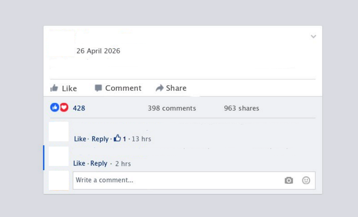The width and height of the screenshot is (358, 217).
Task: Click the thumbs-up count on first comment
Action: click(120, 138)
